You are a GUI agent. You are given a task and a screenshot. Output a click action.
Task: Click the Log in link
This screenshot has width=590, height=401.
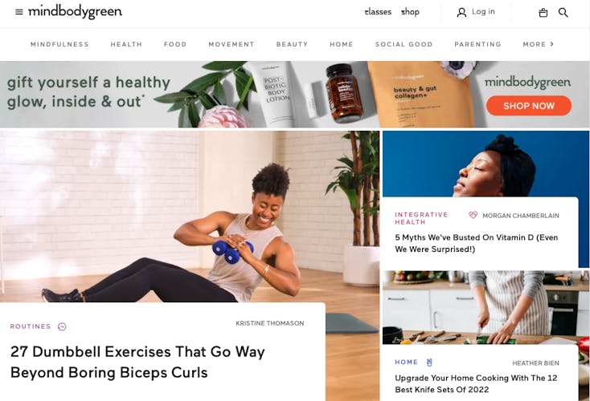[483, 12]
